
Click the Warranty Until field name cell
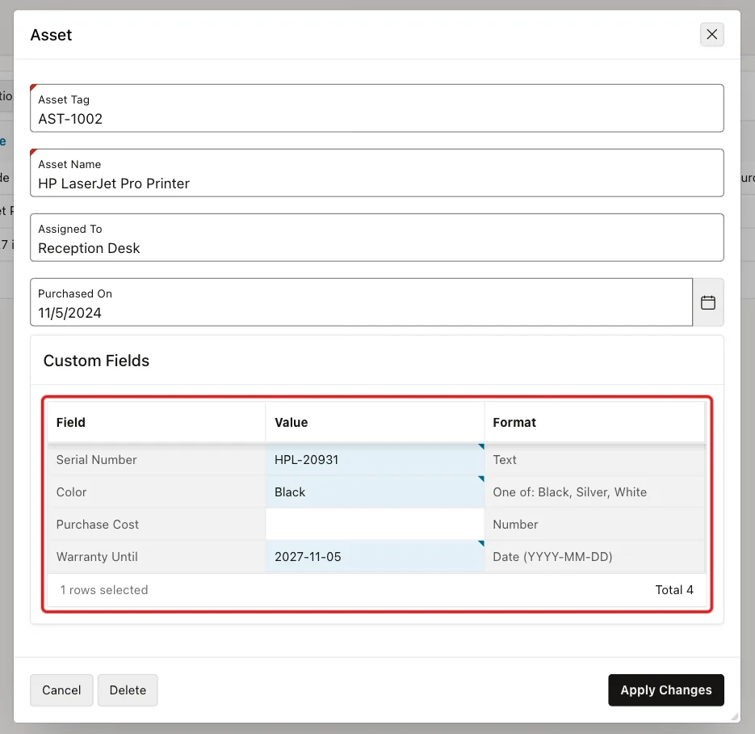pyautogui.click(x=157, y=557)
